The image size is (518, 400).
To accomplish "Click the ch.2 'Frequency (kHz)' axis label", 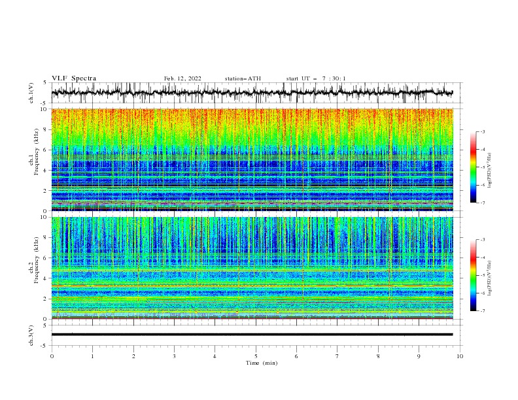I will point(37,260).
